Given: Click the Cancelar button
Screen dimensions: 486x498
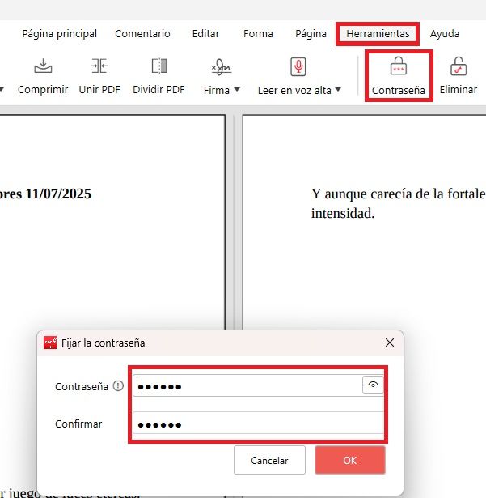Looking at the screenshot, I should coord(269,460).
